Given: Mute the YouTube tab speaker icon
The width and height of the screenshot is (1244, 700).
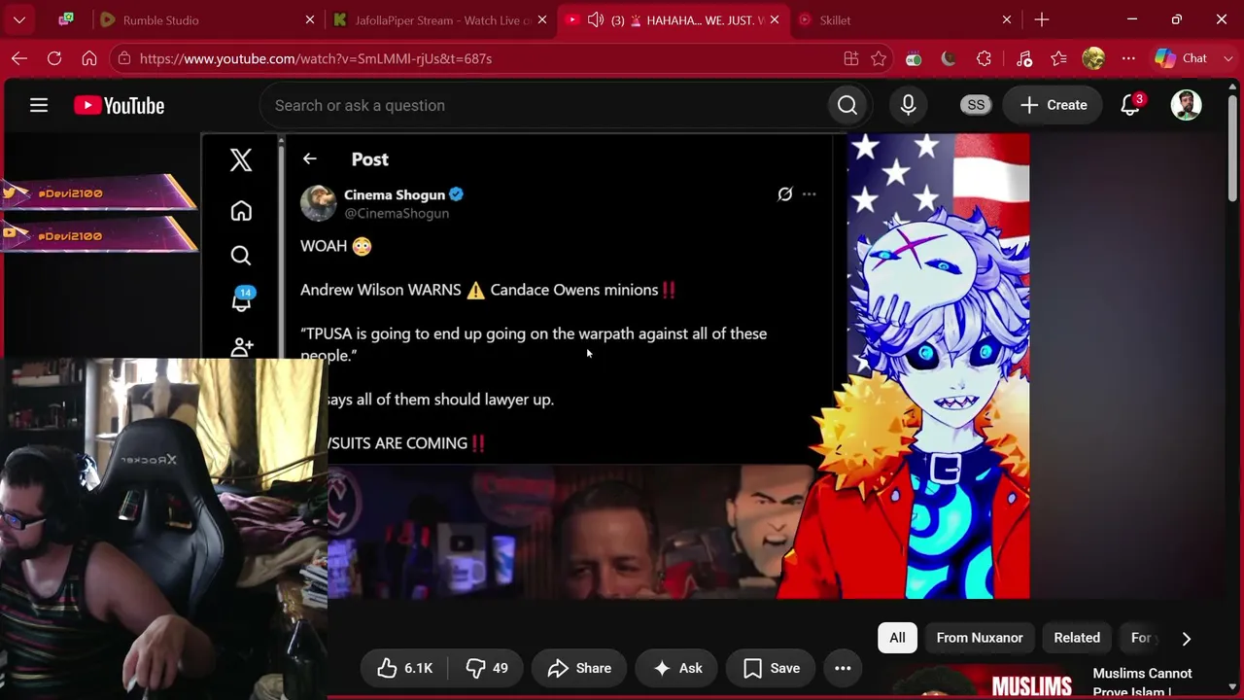Looking at the screenshot, I should 596,19.
